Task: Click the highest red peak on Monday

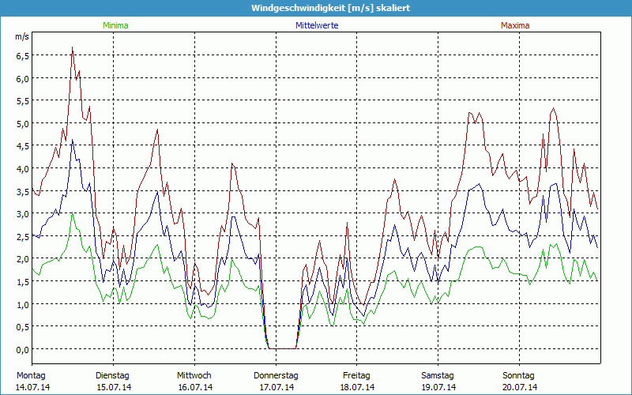Action: coord(72,47)
